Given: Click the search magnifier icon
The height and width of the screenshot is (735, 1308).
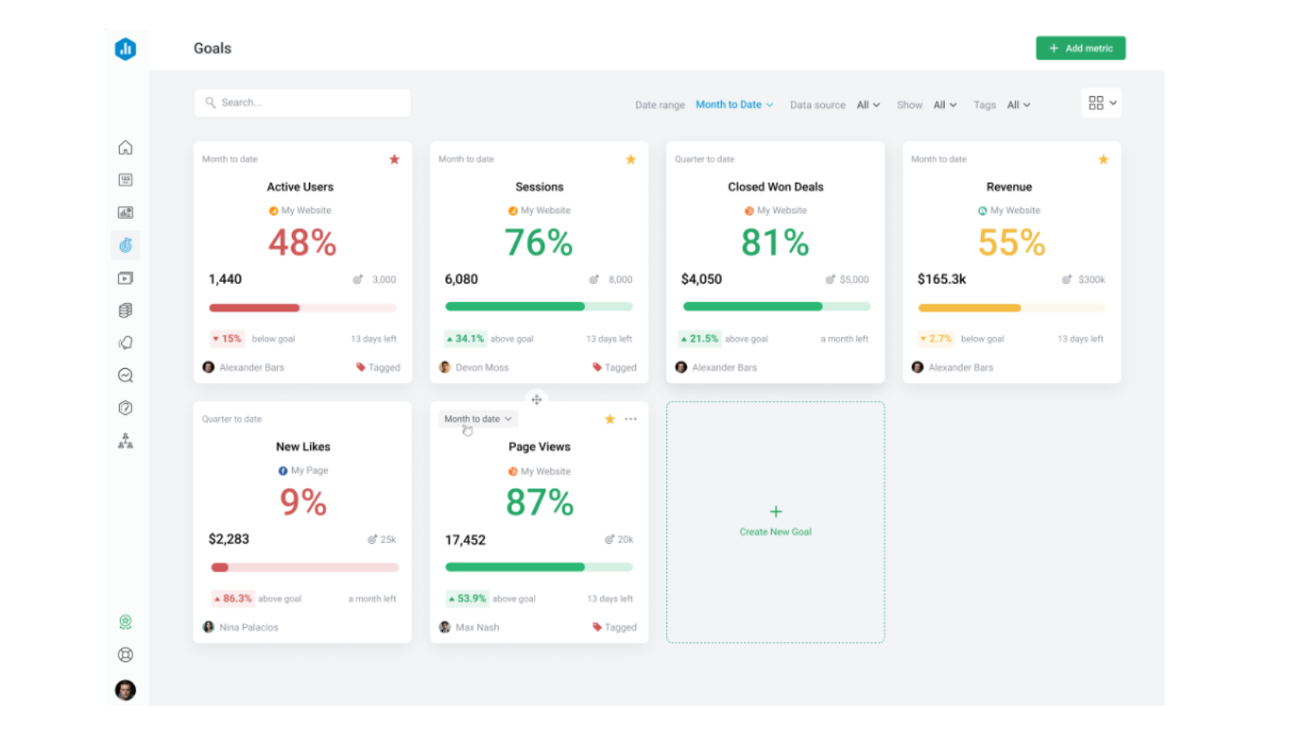Looking at the screenshot, I should pyautogui.click(x=210, y=102).
